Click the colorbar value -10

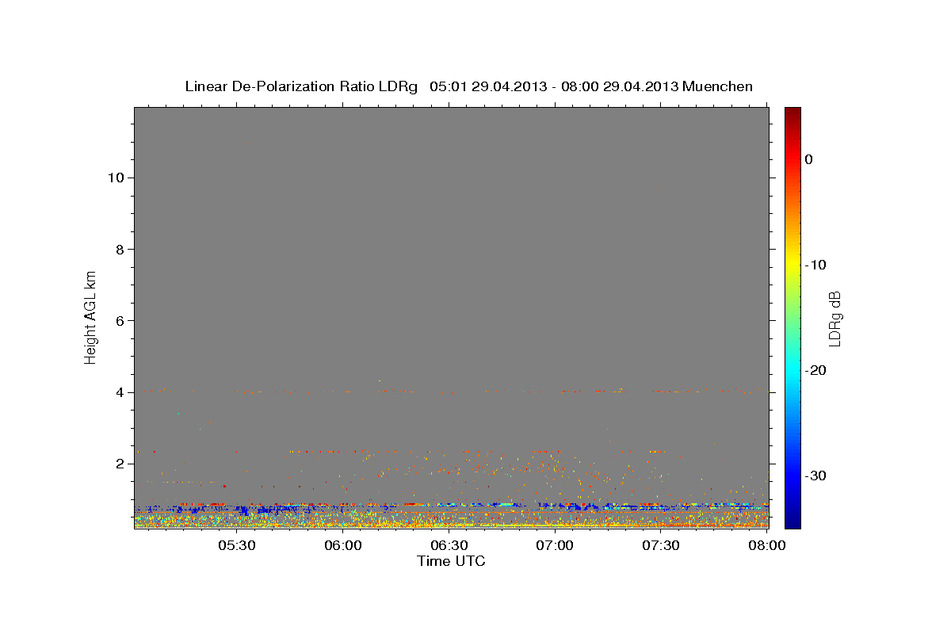click(816, 265)
